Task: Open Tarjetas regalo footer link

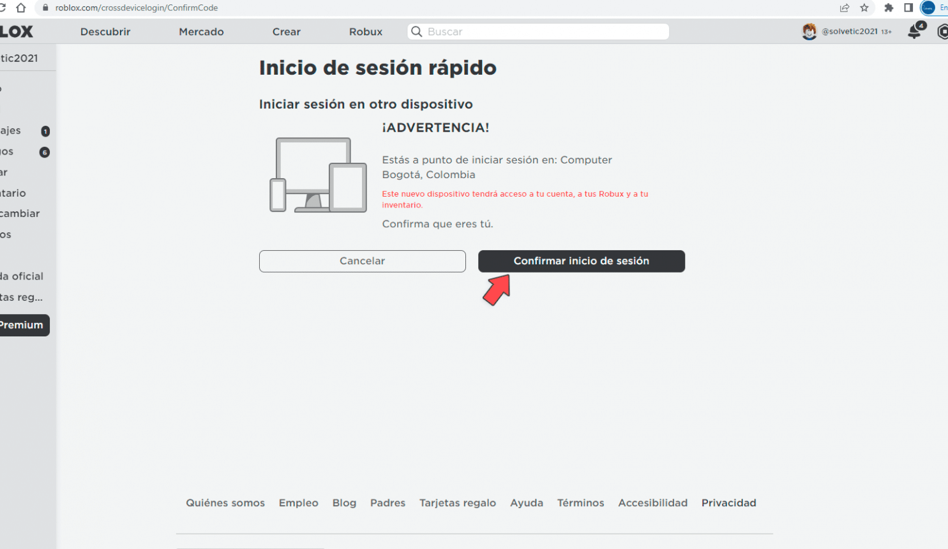Action: point(458,503)
